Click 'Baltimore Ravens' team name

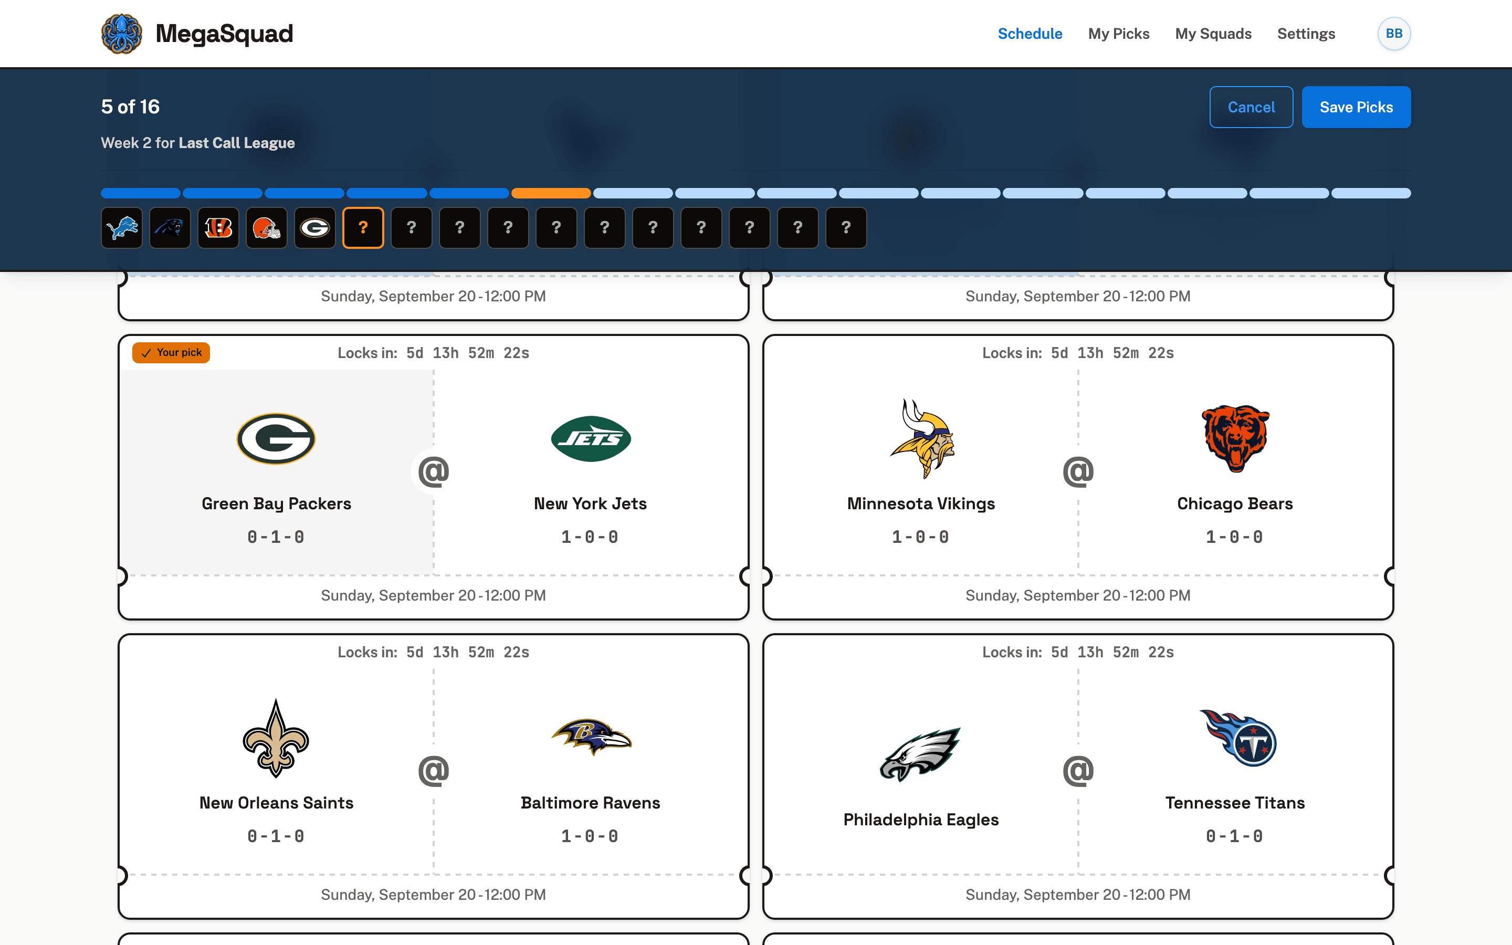591,803
